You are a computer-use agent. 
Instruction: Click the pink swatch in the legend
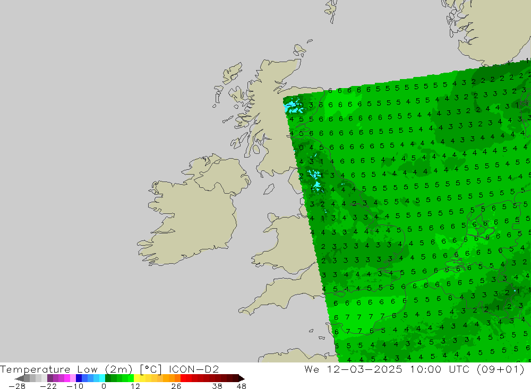(x=73, y=378)
